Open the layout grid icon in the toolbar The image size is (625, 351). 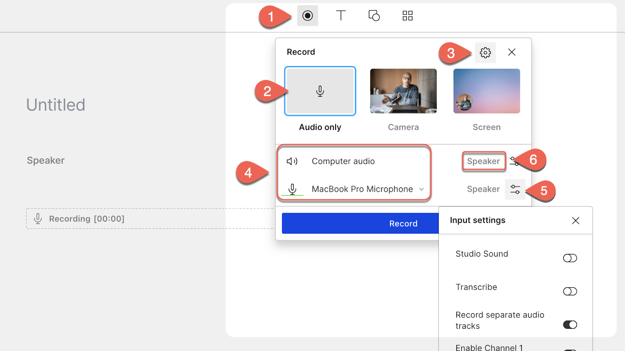[407, 16]
